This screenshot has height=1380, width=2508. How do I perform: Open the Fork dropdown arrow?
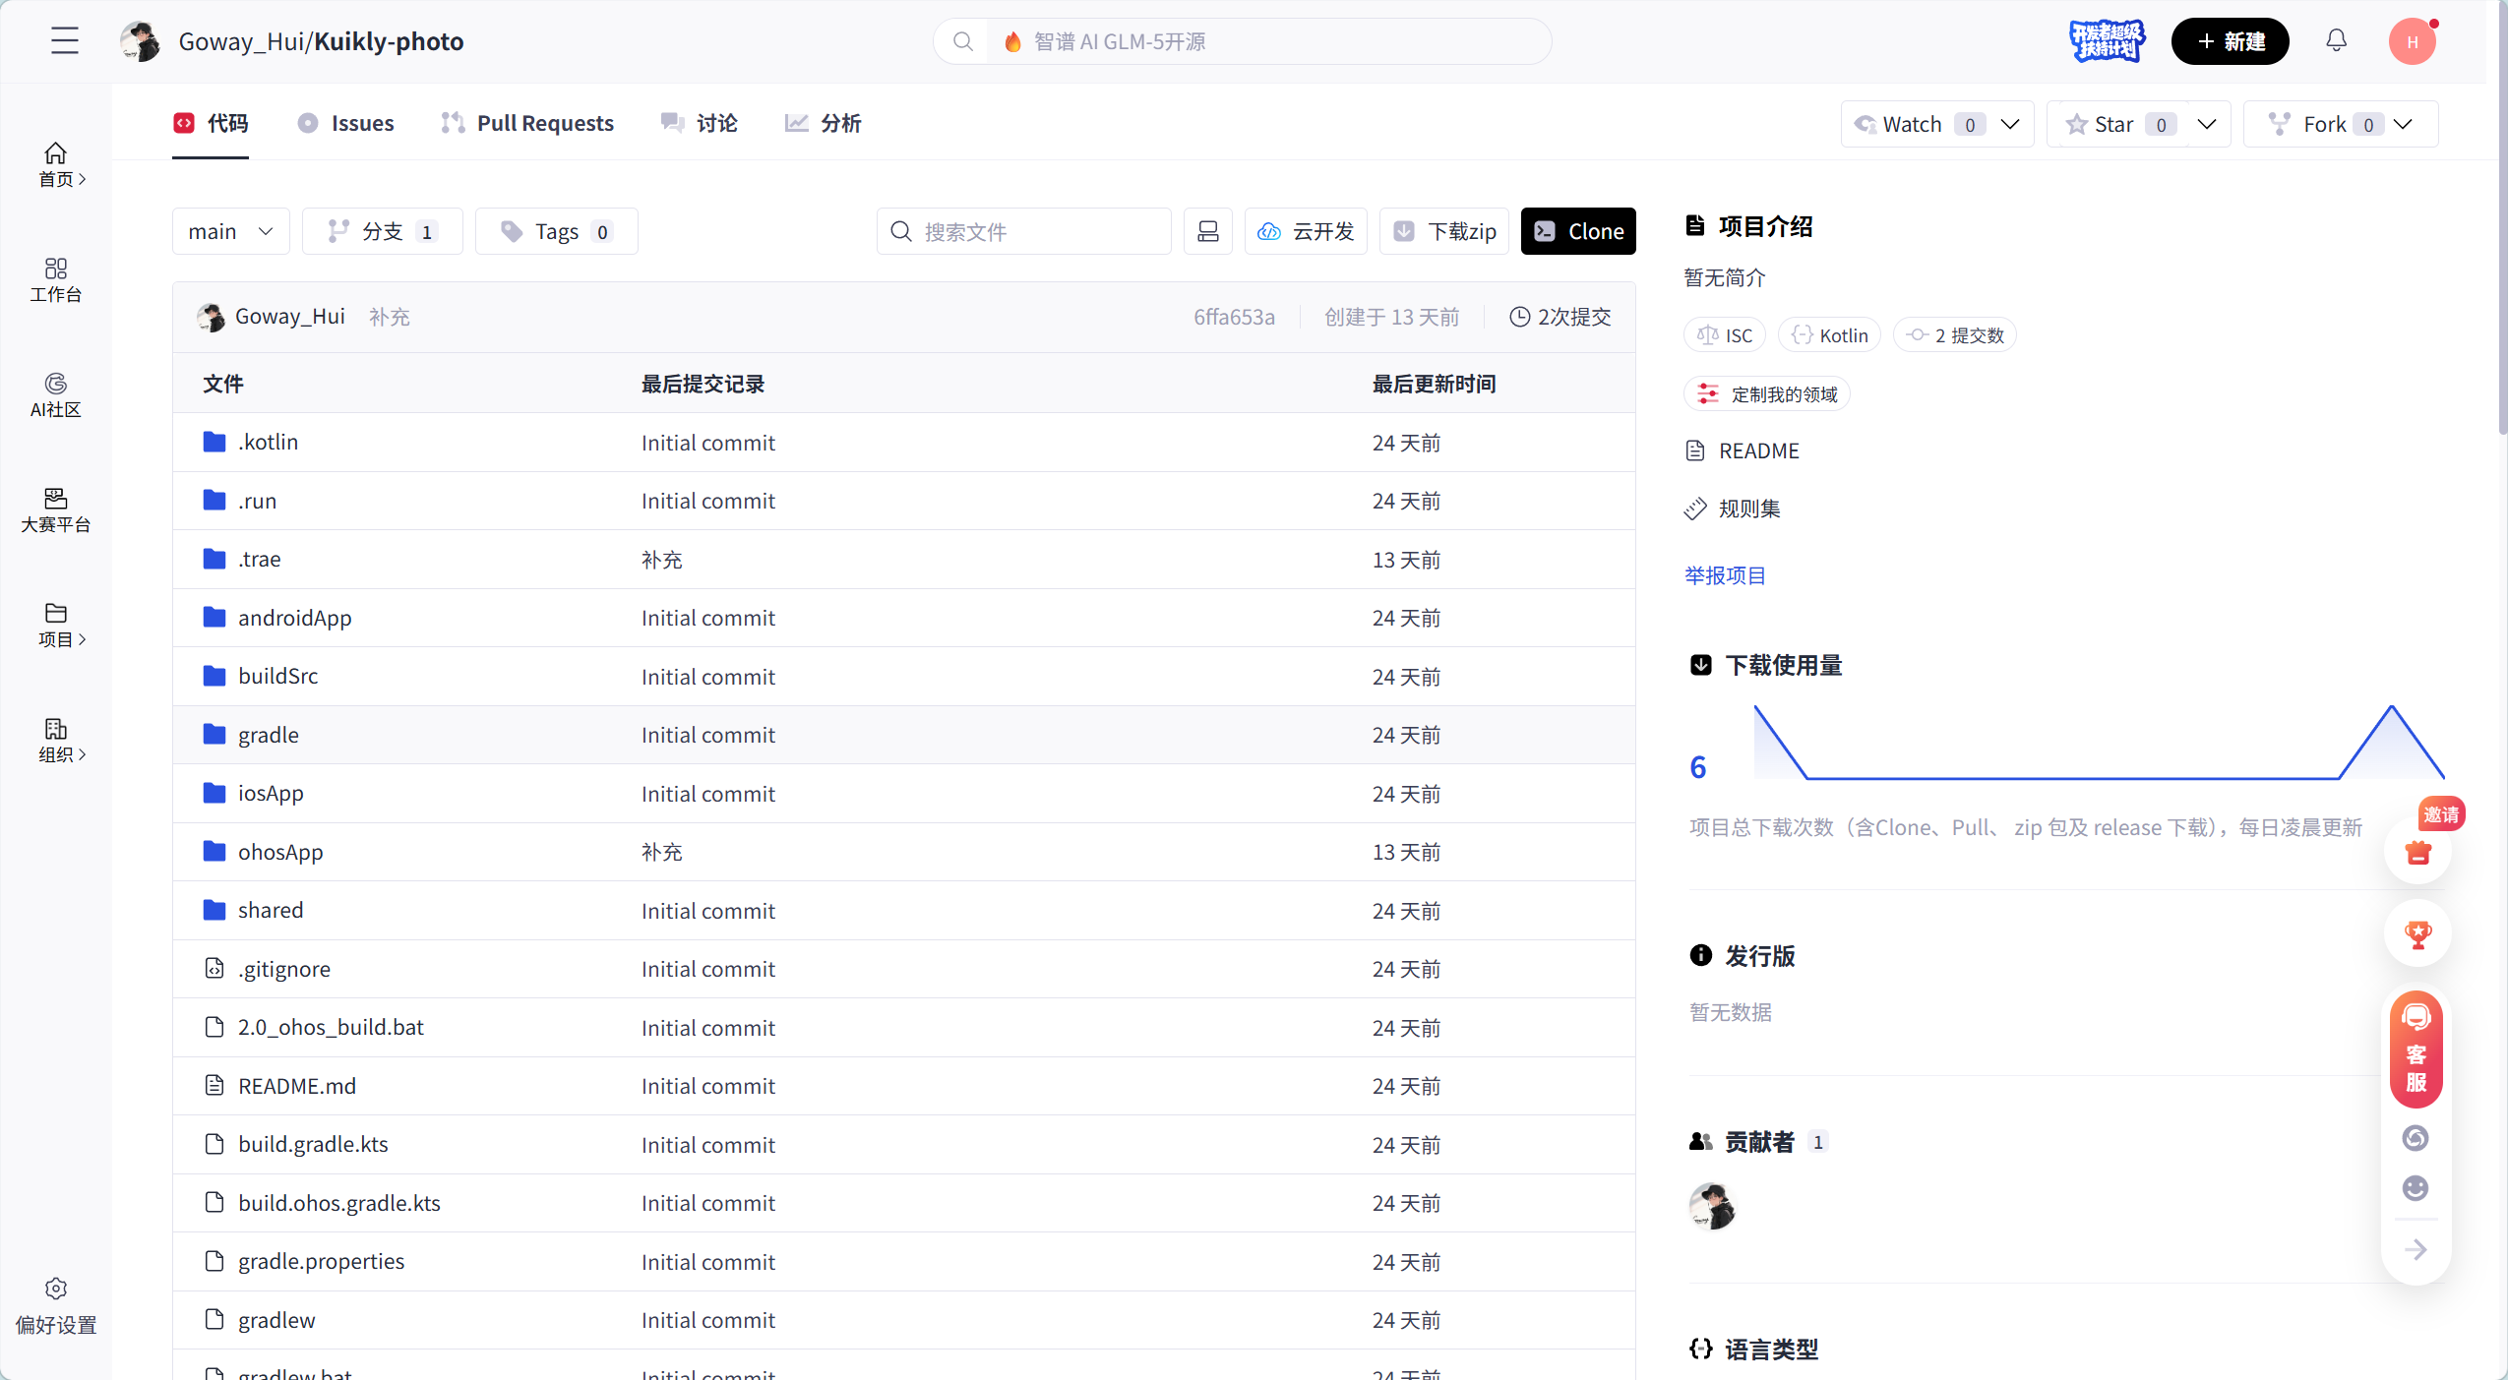(2404, 124)
